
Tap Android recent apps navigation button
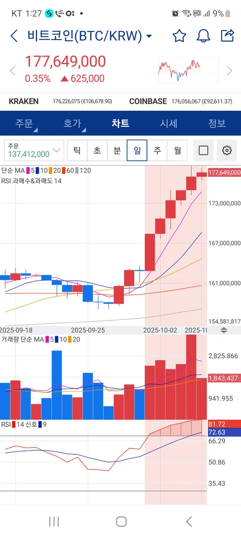coord(54,522)
